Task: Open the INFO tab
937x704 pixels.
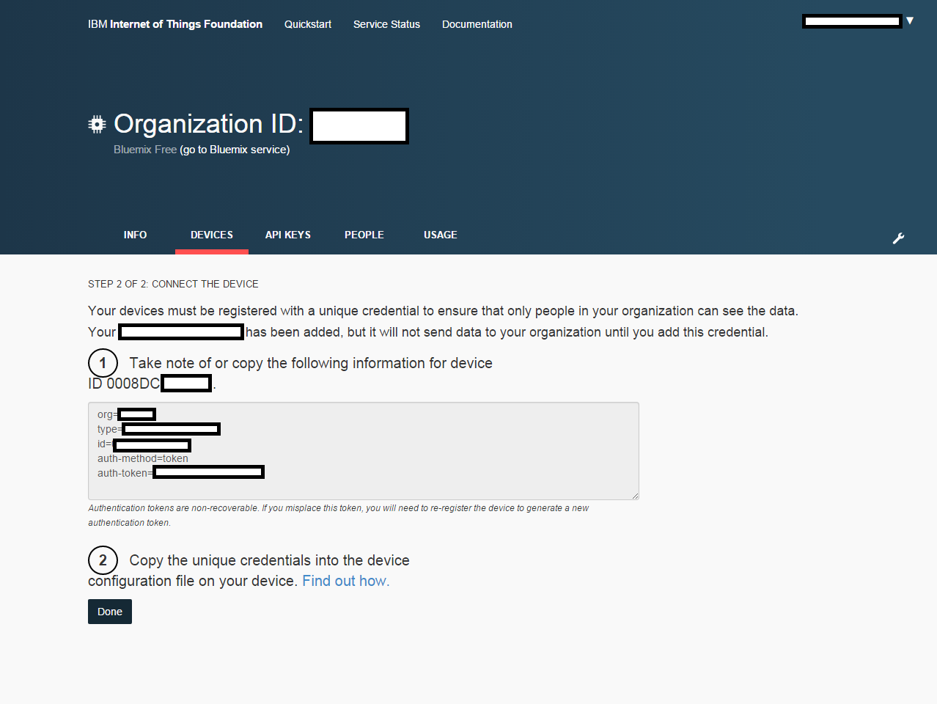Action: point(135,235)
